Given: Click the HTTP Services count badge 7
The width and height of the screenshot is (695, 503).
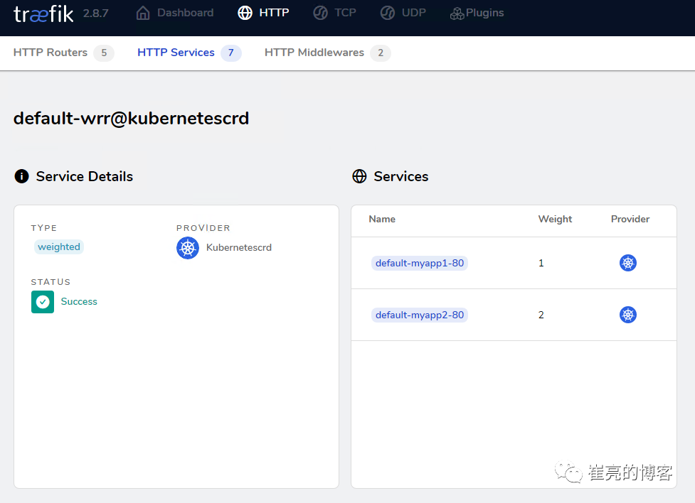Looking at the screenshot, I should [x=231, y=53].
